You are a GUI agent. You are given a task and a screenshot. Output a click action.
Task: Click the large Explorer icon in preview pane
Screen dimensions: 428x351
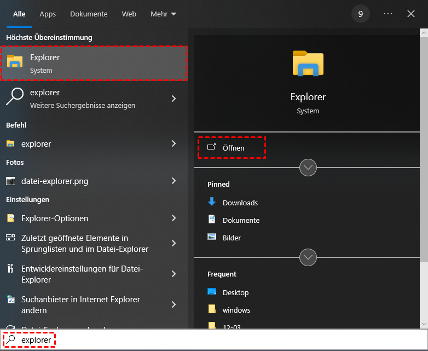(308, 63)
